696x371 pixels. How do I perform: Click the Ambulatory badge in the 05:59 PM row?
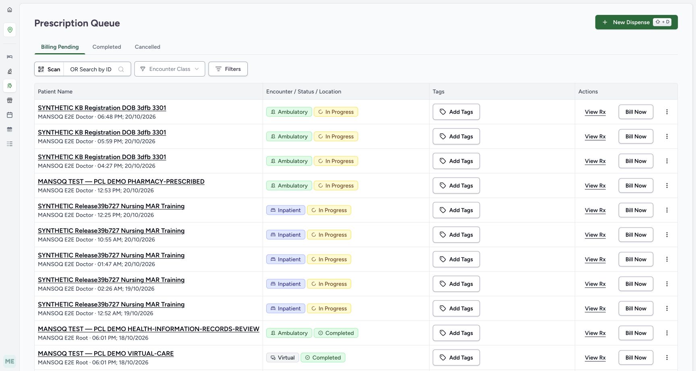(289, 137)
